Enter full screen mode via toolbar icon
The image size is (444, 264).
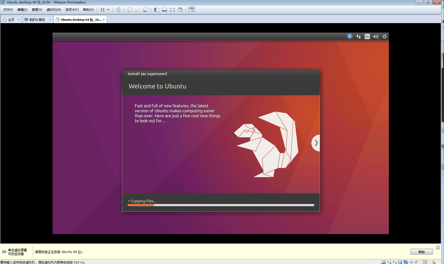point(172,10)
